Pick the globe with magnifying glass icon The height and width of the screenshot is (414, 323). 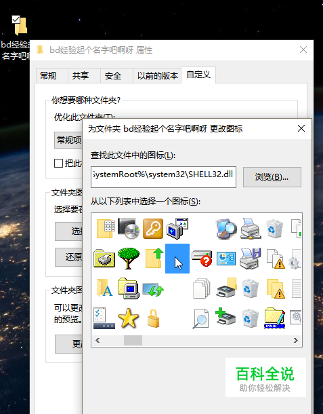point(225,229)
